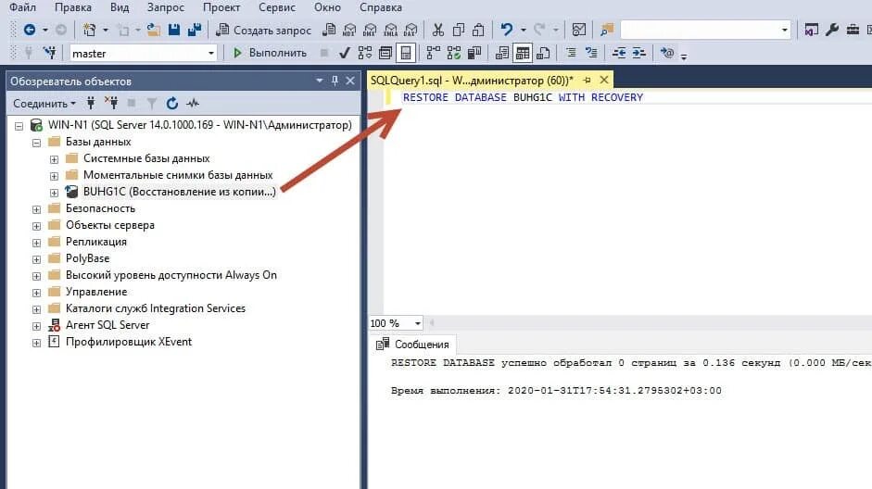Viewport: 872px width, 489px height.
Task: Uncomment the selected lines
Action: point(591,53)
